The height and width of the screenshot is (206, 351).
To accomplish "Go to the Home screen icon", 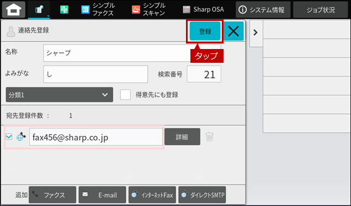I will click(14, 9).
